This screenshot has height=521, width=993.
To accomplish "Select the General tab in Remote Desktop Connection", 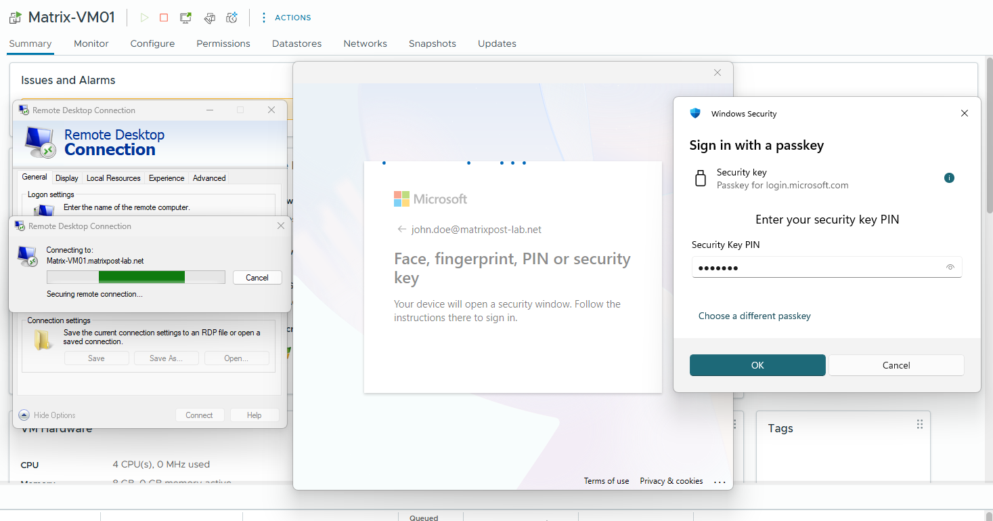I will [x=35, y=178].
